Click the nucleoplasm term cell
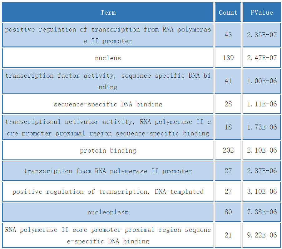 [x=108, y=212]
